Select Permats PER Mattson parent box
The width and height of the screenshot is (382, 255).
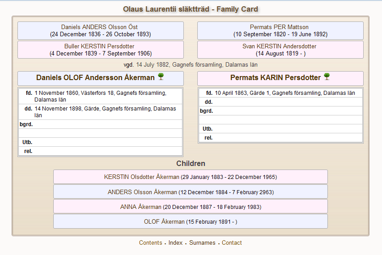click(x=280, y=30)
